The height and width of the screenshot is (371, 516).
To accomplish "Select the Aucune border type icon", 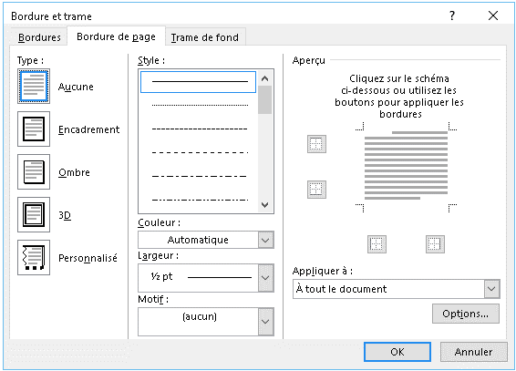I will [x=34, y=87].
